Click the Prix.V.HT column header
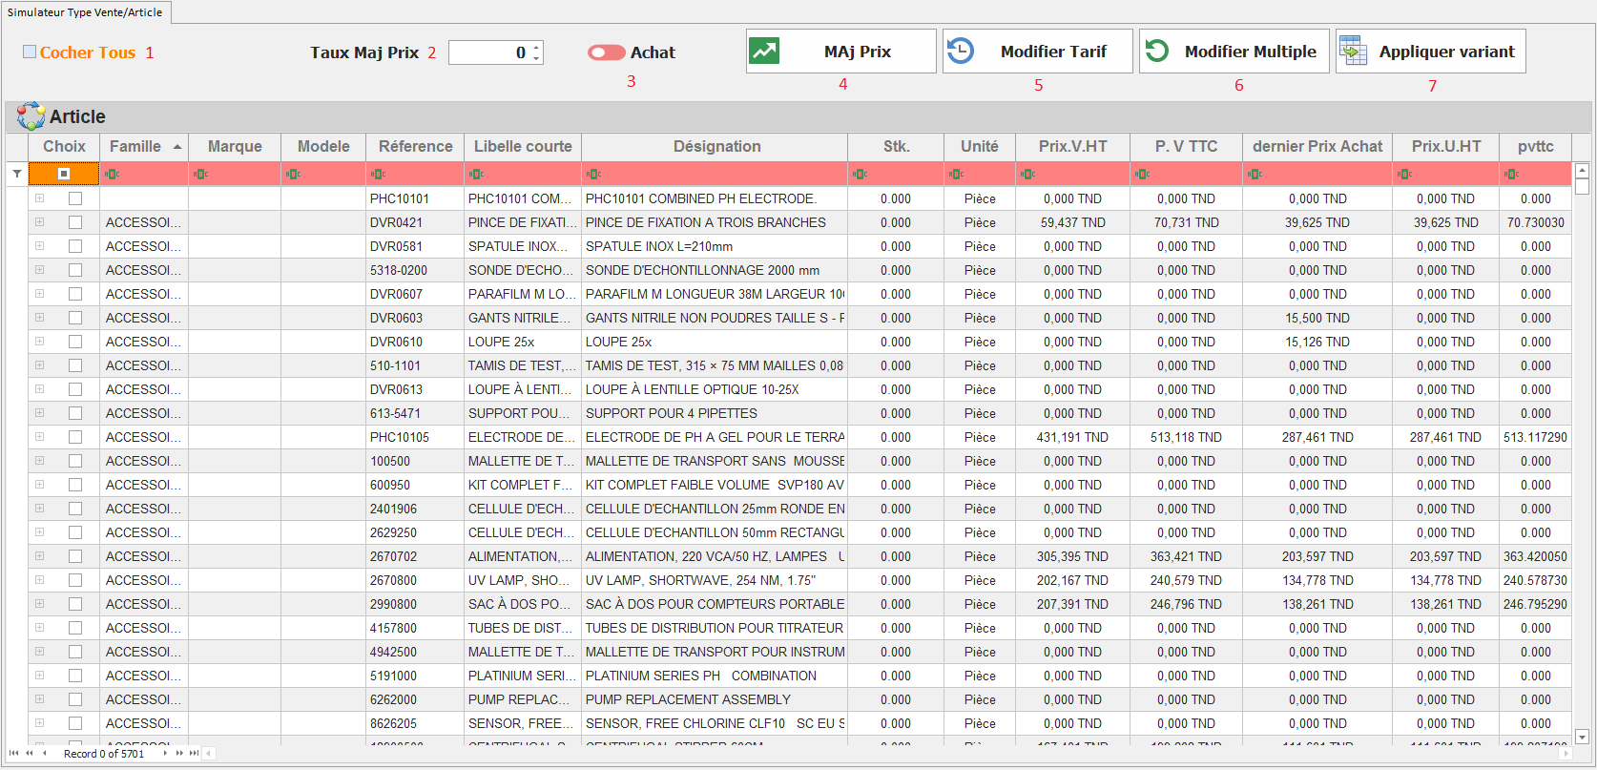Screen dimensions: 1597x770 point(1072,146)
